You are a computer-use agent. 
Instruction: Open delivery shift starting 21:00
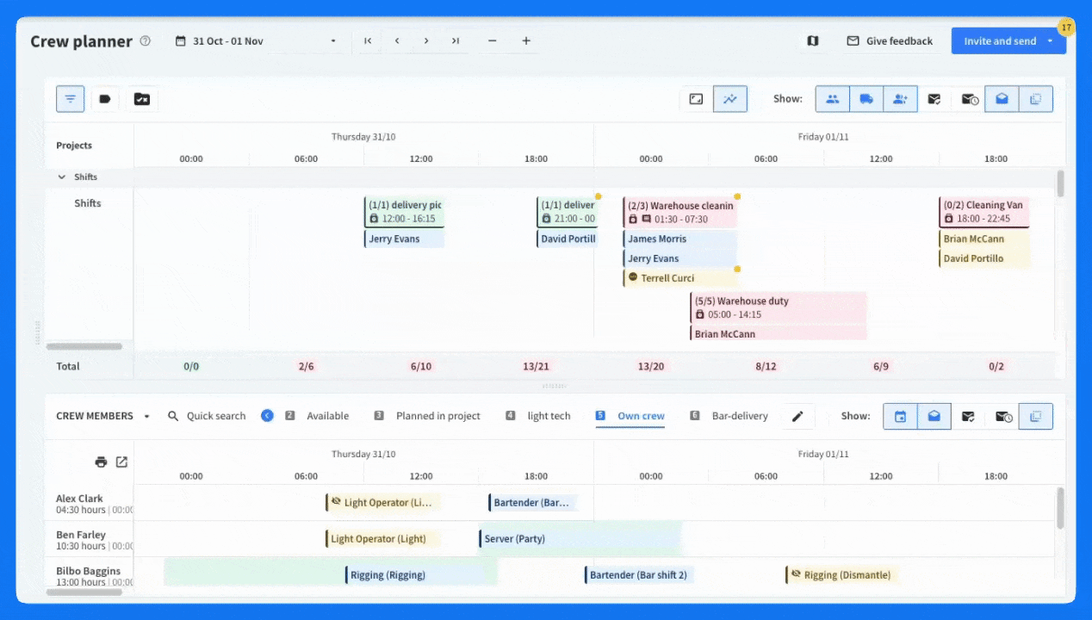[567, 212]
